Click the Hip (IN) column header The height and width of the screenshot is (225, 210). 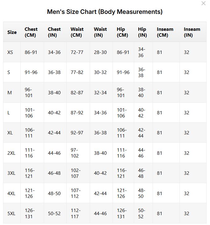click(142, 32)
